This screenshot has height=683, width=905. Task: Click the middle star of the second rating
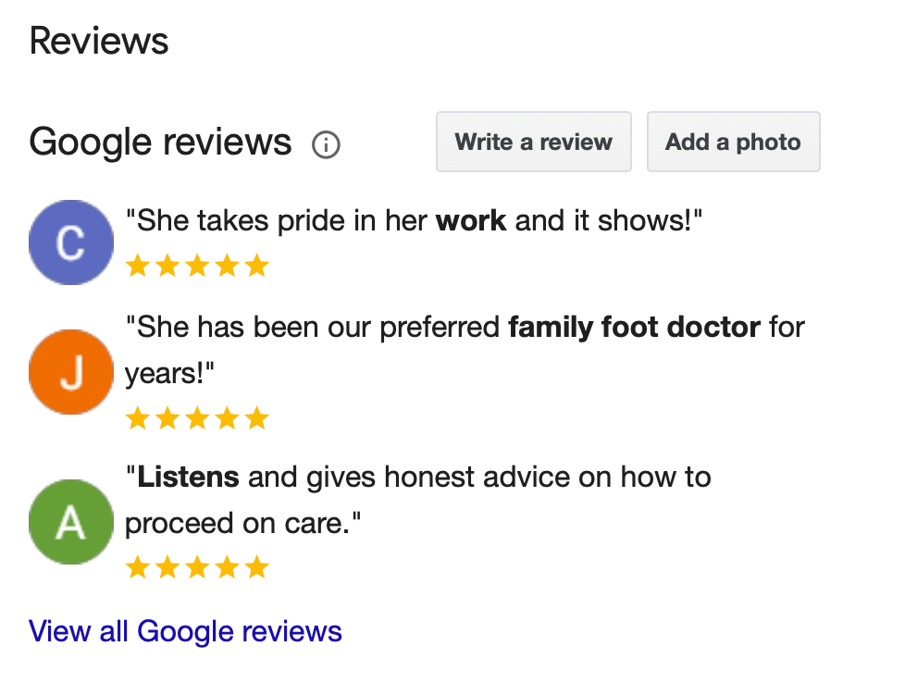click(197, 418)
